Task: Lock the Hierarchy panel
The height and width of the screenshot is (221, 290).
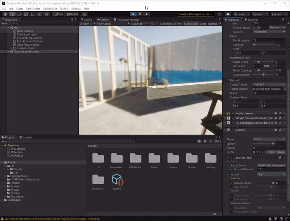Action: click(x=72, y=20)
